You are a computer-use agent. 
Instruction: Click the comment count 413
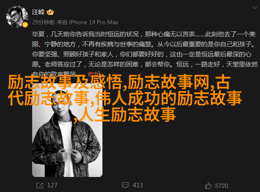(138, 185)
